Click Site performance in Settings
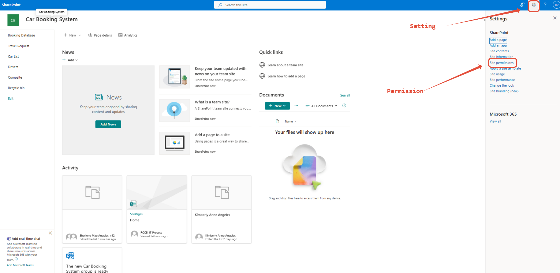 coord(502,80)
